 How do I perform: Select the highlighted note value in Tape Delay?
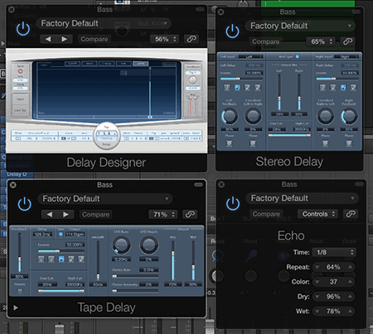pos(61,259)
